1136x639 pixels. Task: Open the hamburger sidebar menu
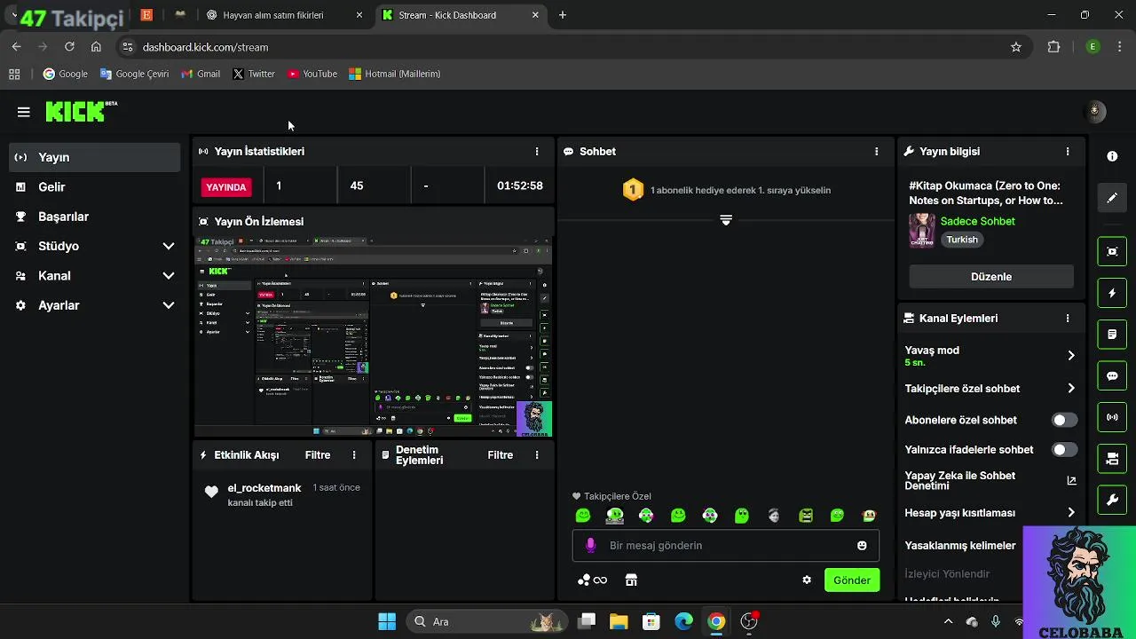tap(24, 112)
